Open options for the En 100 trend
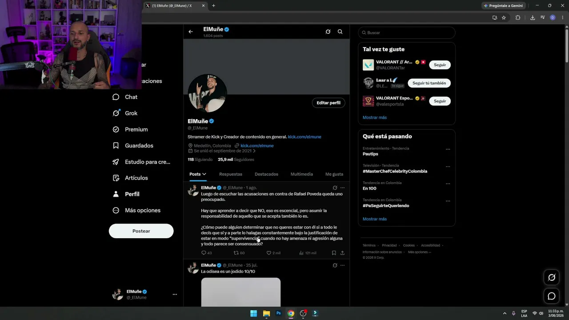 [x=448, y=184]
